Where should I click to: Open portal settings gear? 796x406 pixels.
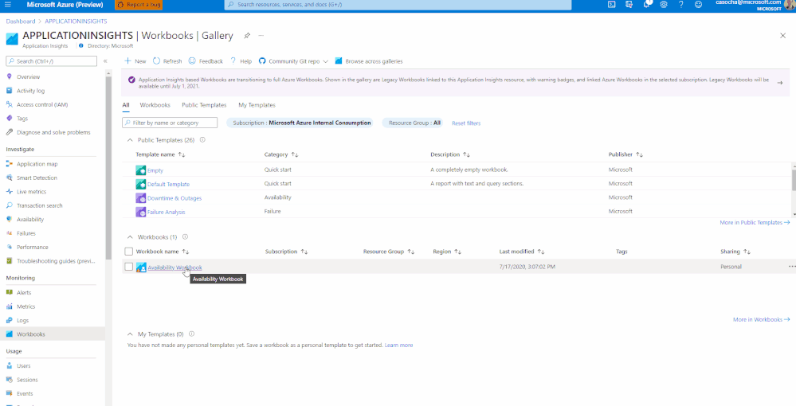tap(664, 5)
